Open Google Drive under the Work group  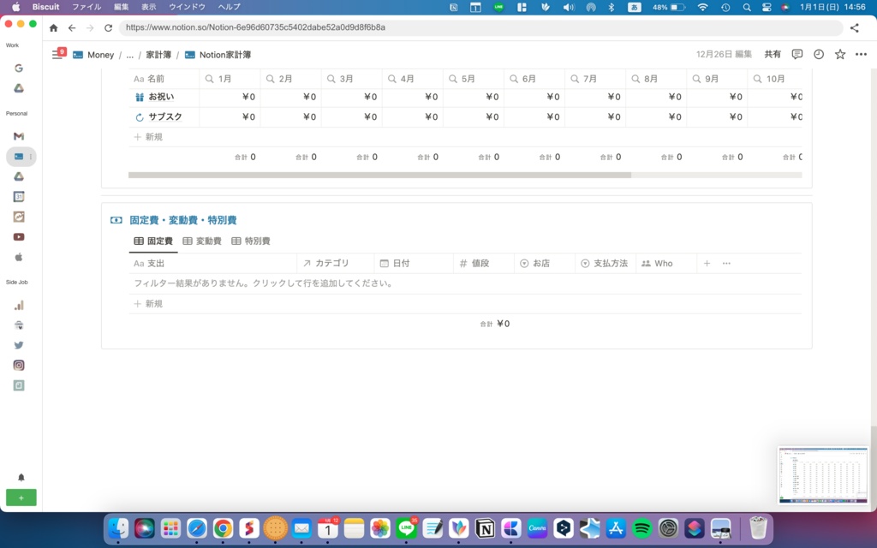[x=19, y=88]
